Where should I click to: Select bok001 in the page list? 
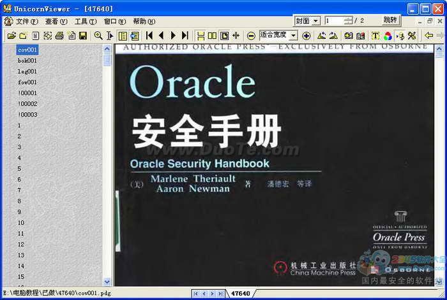coord(27,61)
